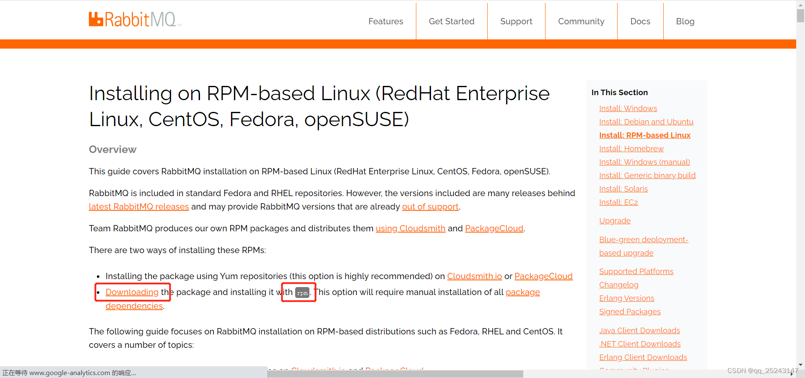Visit the Blog
805x378 pixels.
point(685,21)
